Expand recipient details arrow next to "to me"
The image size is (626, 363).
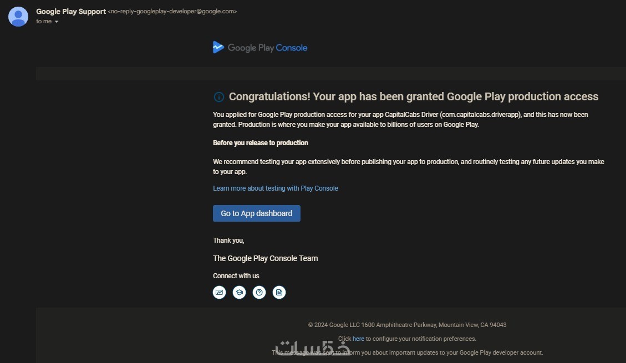tap(57, 22)
